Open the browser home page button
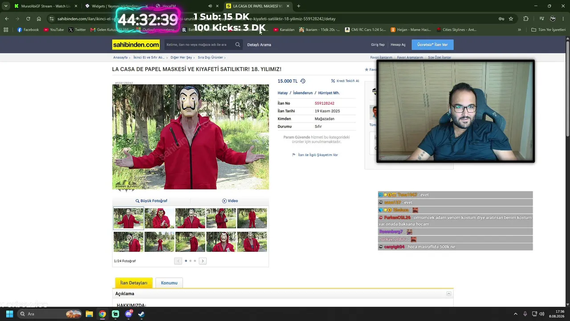 coord(39,19)
